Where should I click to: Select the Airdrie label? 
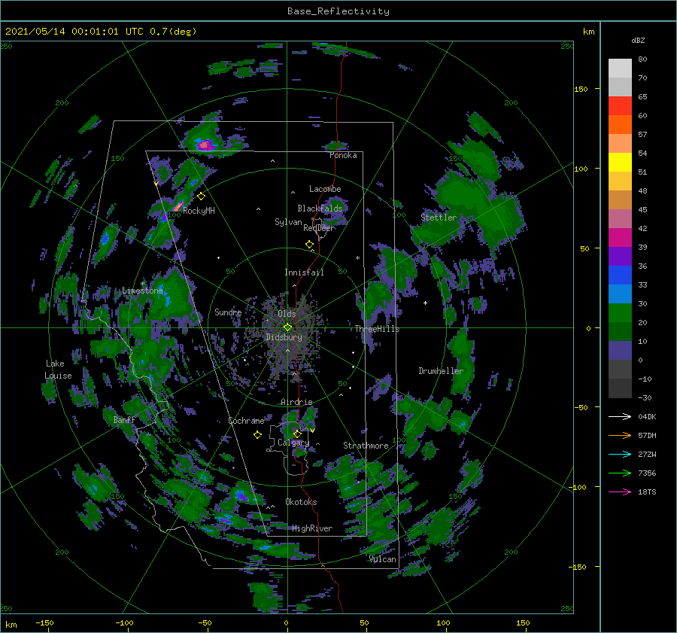click(x=296, y=402)
